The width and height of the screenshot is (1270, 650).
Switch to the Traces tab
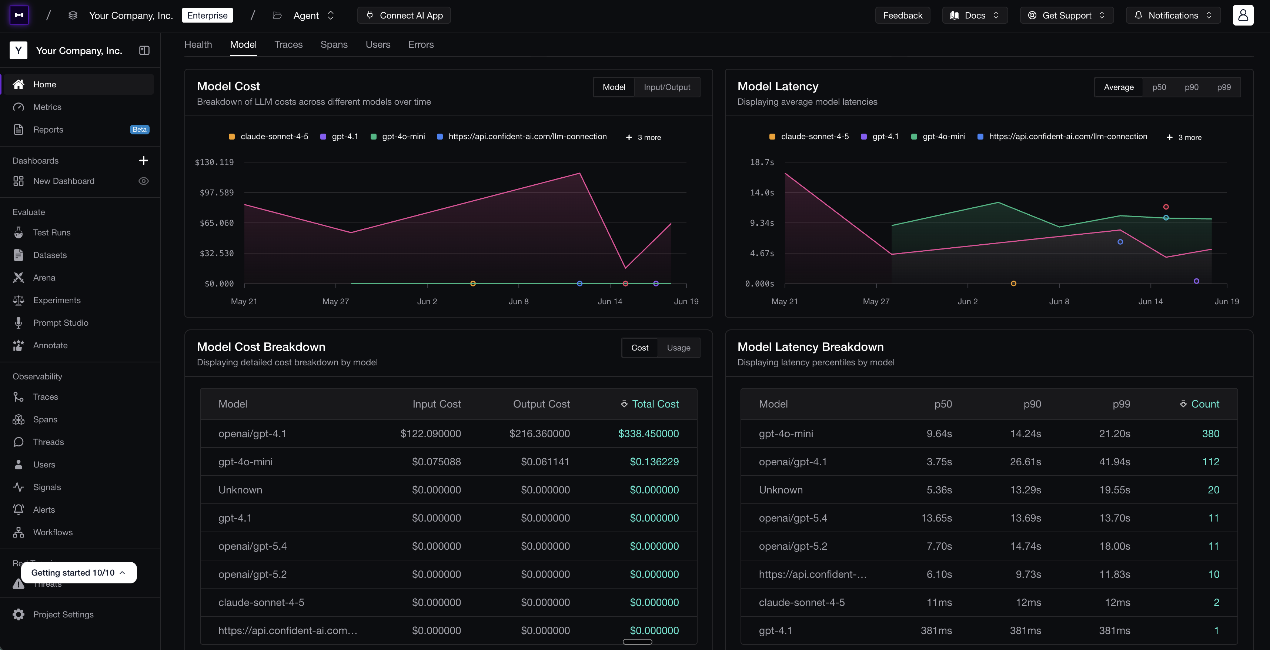point(288,44)
